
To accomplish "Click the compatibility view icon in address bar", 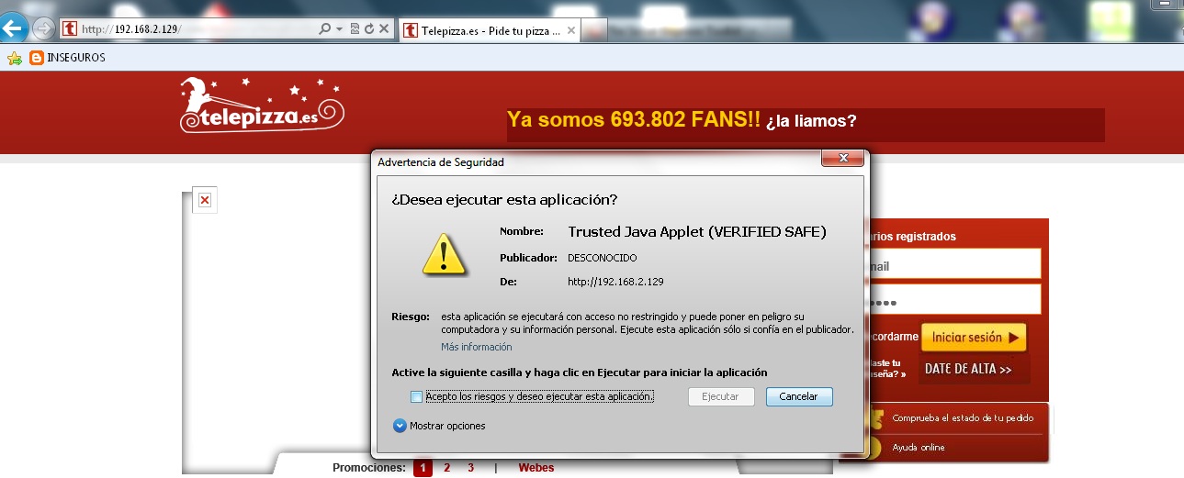I will point(355,29).
